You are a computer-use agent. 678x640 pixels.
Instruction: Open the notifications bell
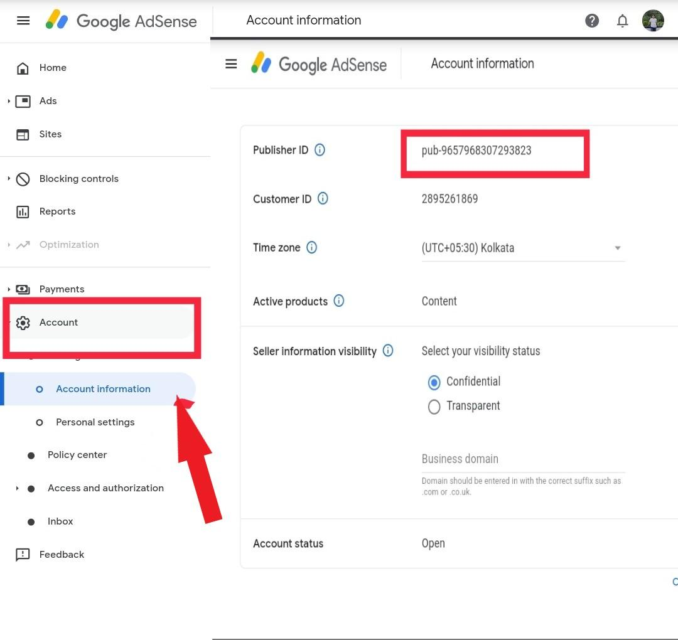click(x=622, y=20)
